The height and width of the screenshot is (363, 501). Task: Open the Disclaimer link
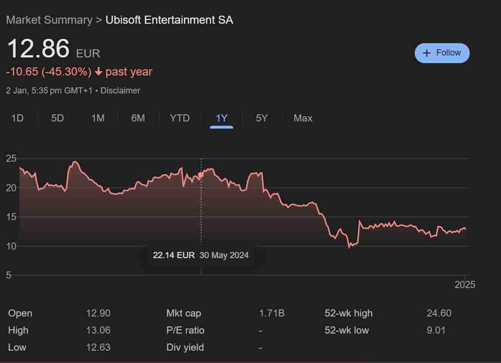(120, 90)
